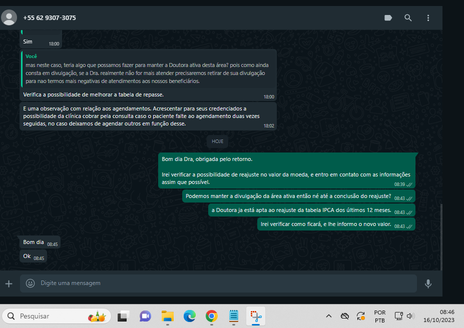Focus the 'Digite uma mensagem' input field
Screen dimensions: 464x328
(x=220, y=283)
